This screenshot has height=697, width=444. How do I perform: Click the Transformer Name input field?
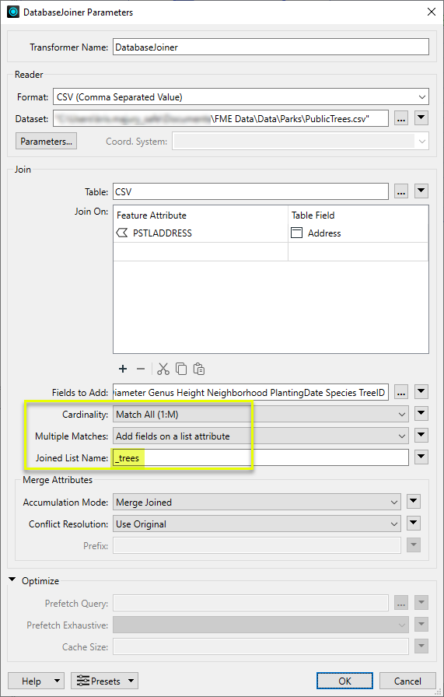tap(271, 47)
